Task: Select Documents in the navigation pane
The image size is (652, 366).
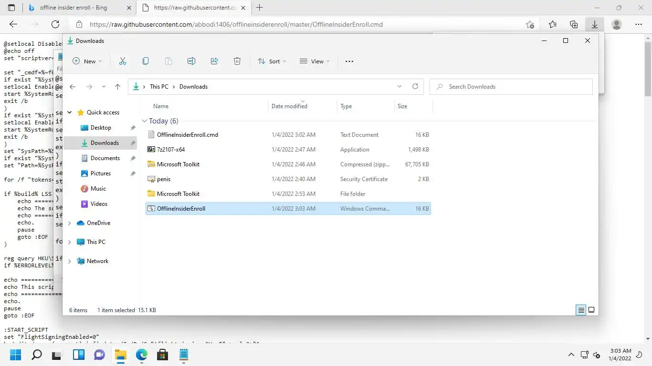Action: [x=105, y=158]
